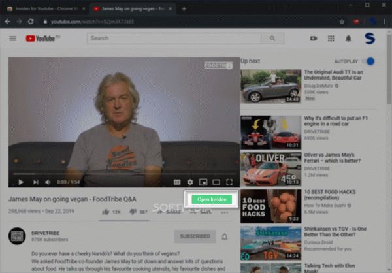This screenshot has width=392, height=273.
Task: Seek on the video progress bar
Action: coord(124,174)
